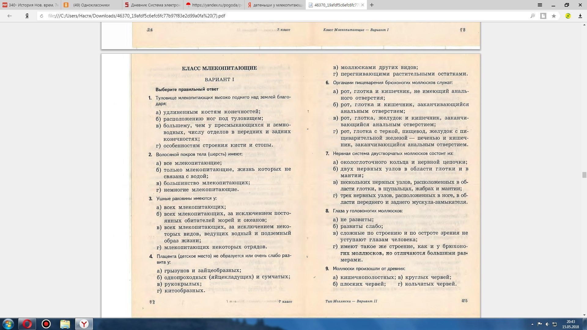Go back with the browser back arrow
587x330 pixels.
(9, 16)
